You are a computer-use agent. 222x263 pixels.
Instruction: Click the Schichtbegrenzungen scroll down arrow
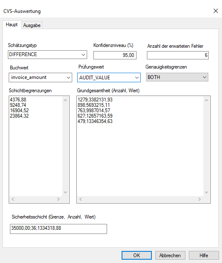(65, 192)
